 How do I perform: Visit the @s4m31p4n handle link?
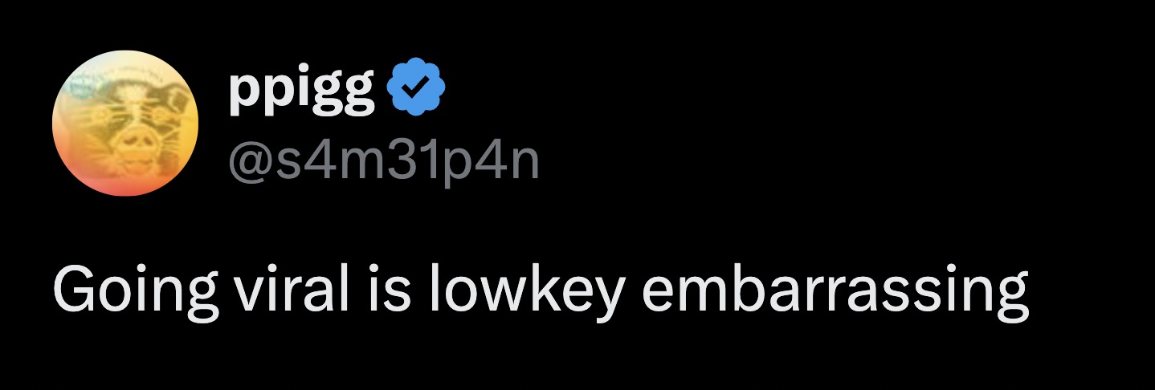[384, 160]
